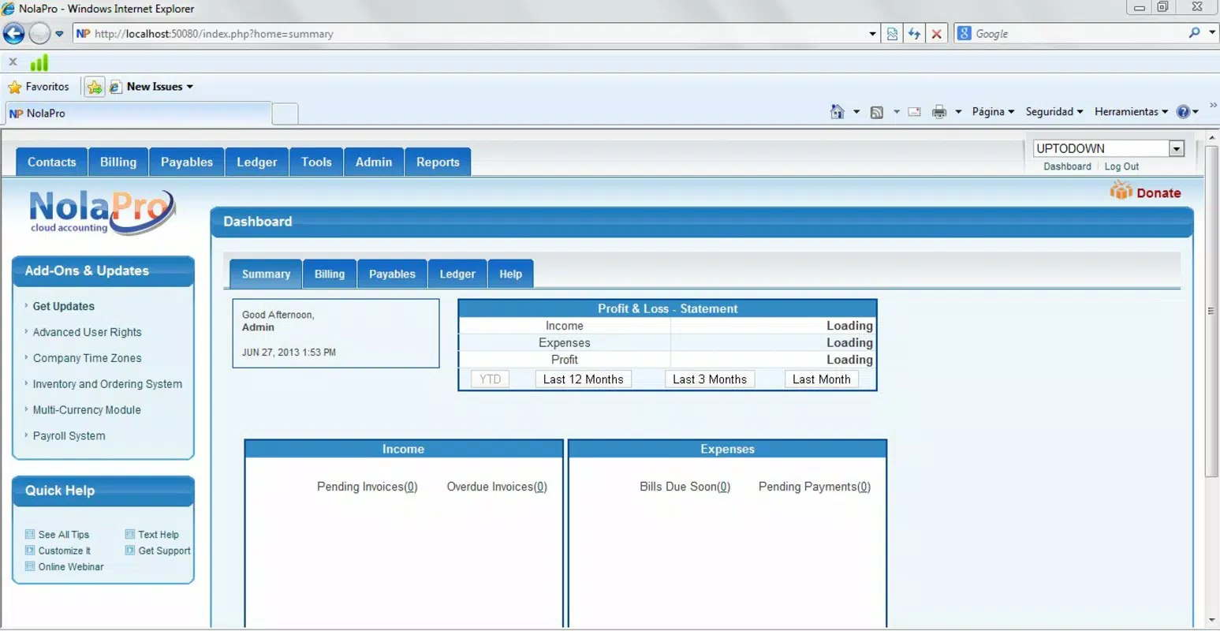Image resolution: width=1220 pixels, height=631 pixels.
Task: Click the Last 12 Months button
Action: 583,379
